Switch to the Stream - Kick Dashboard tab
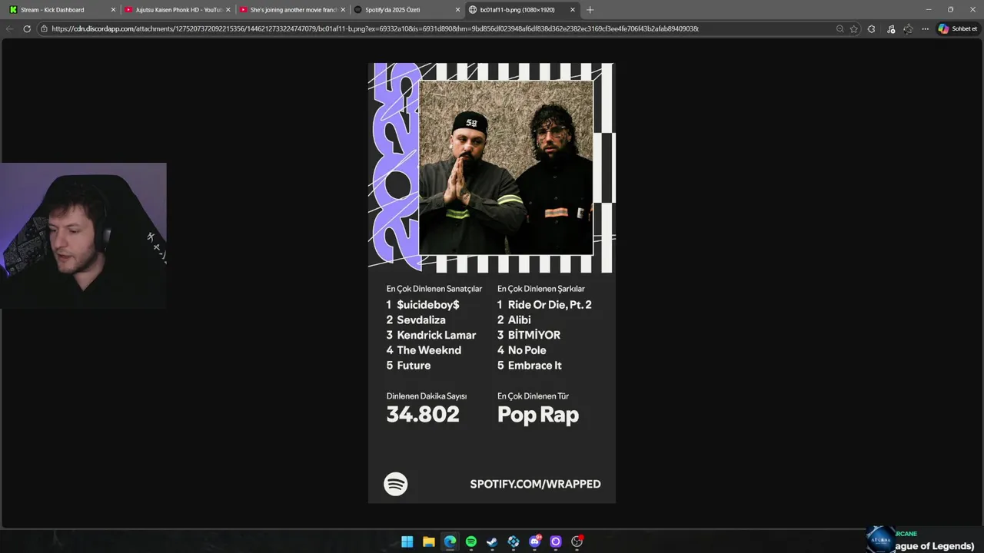The width and height of the screenshot is (984, 553). pos(61,10)
